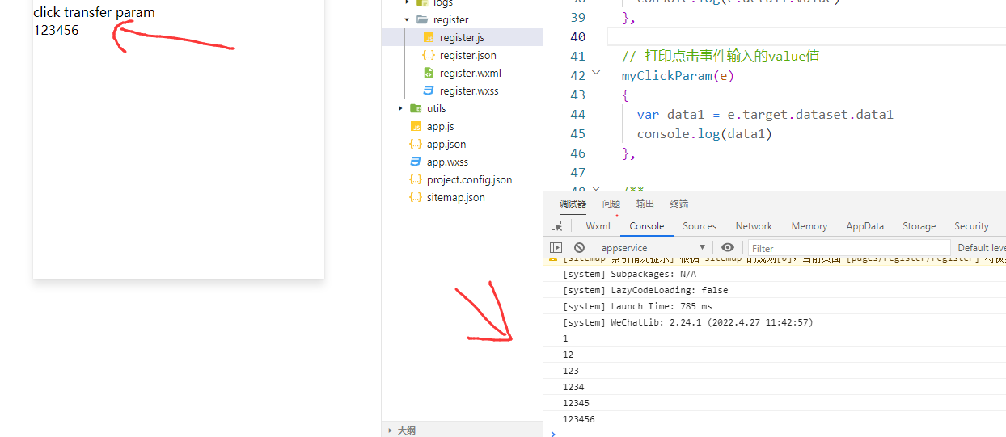Toggle the eye live-expression icon

tap(728, 248)
